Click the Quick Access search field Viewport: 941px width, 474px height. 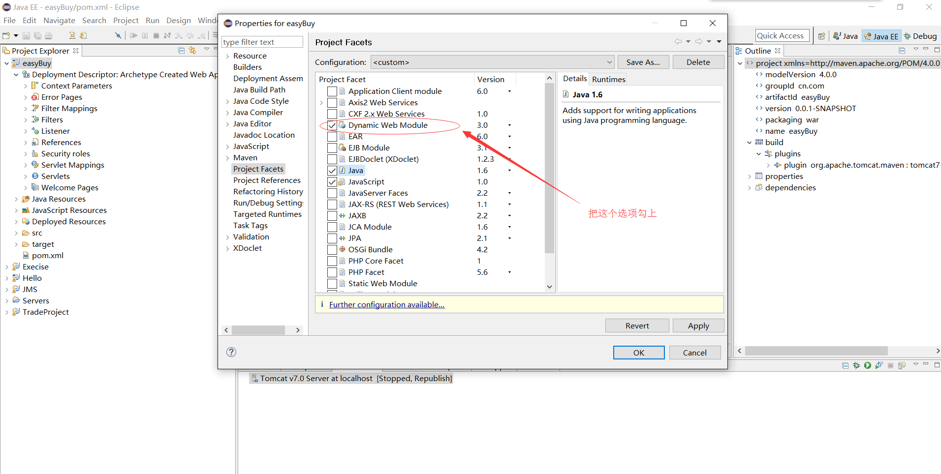click(782, 35)
